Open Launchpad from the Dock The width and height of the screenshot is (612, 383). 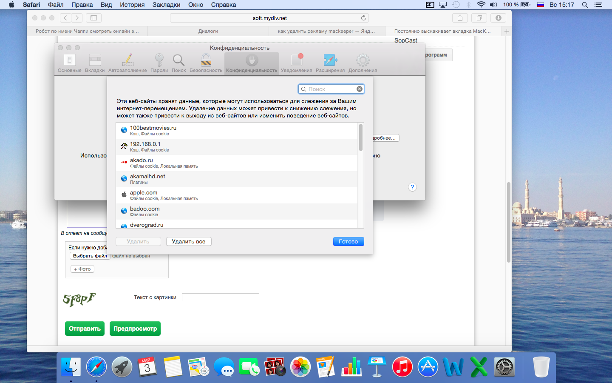click(122, 367)
